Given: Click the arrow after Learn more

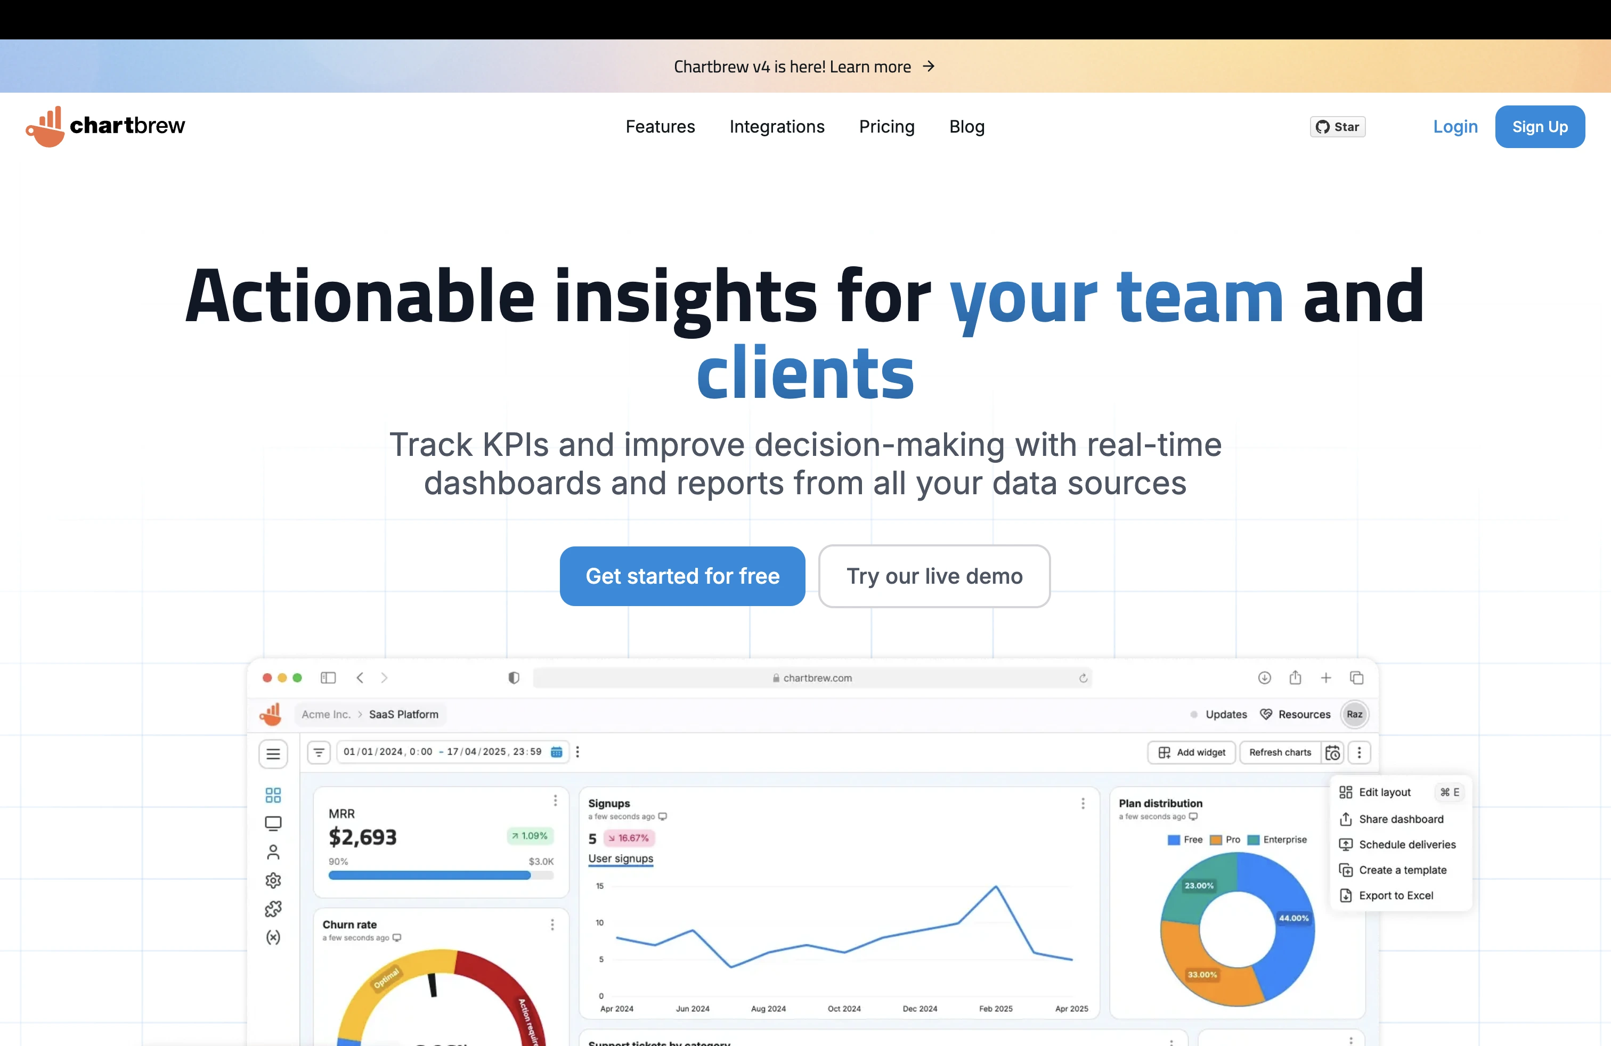Looking at the screenshot, I should coord(929,66).
